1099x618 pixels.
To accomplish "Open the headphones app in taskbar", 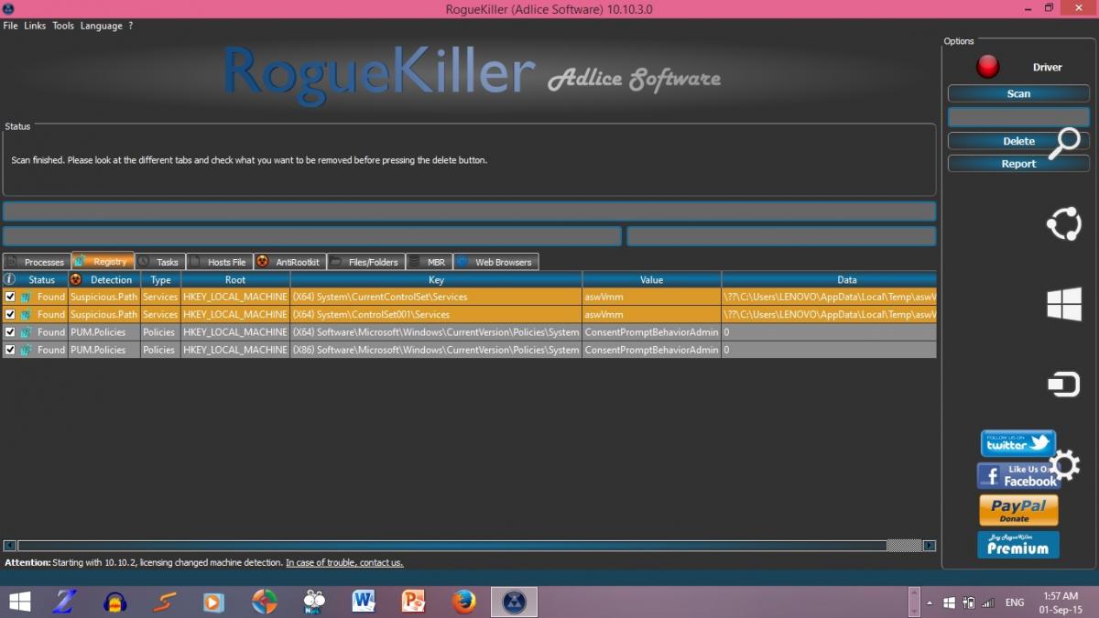I will pos(115,602).
